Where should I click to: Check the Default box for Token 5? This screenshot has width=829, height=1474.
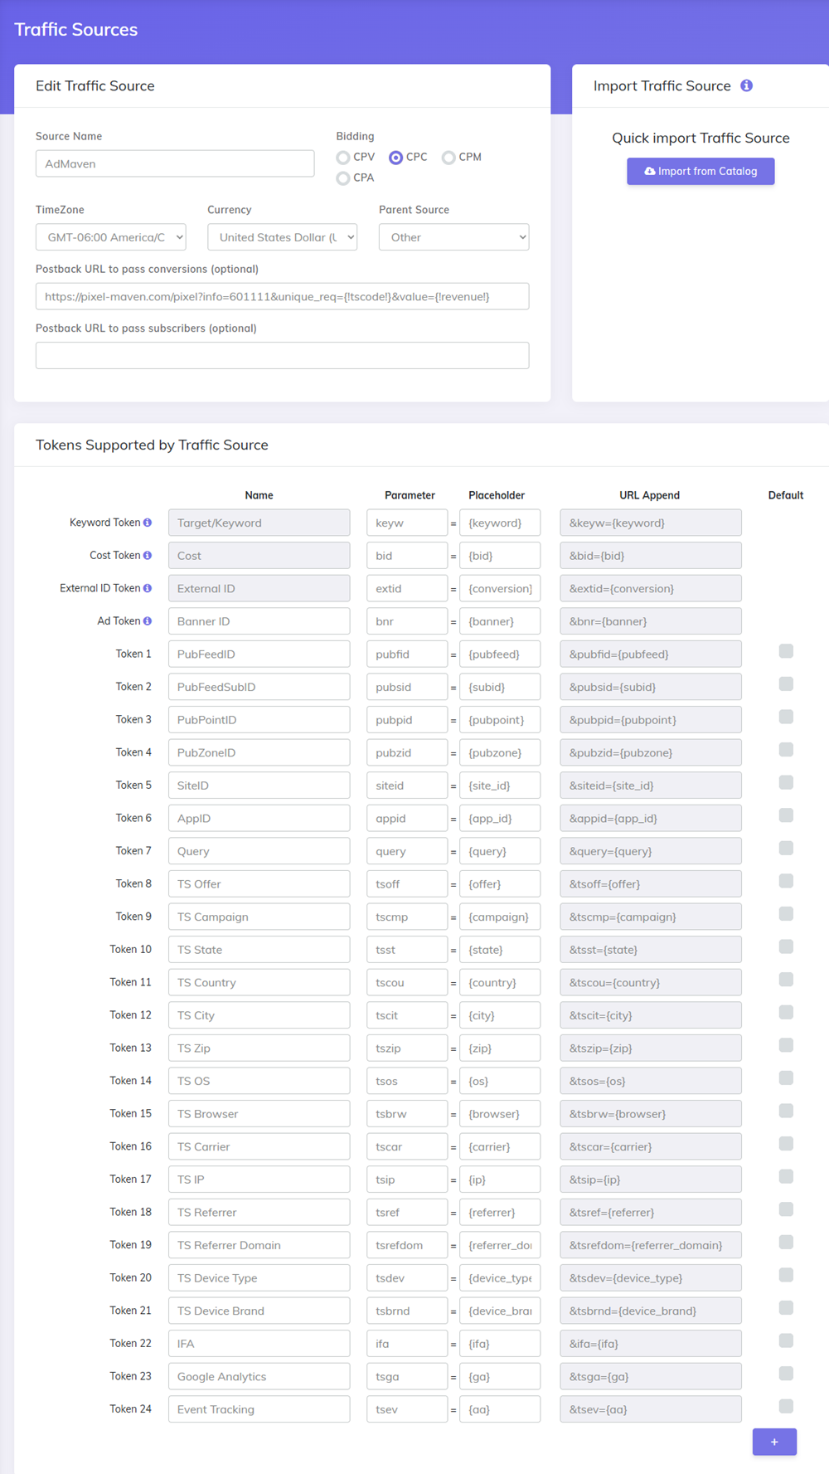coord(786,782)
